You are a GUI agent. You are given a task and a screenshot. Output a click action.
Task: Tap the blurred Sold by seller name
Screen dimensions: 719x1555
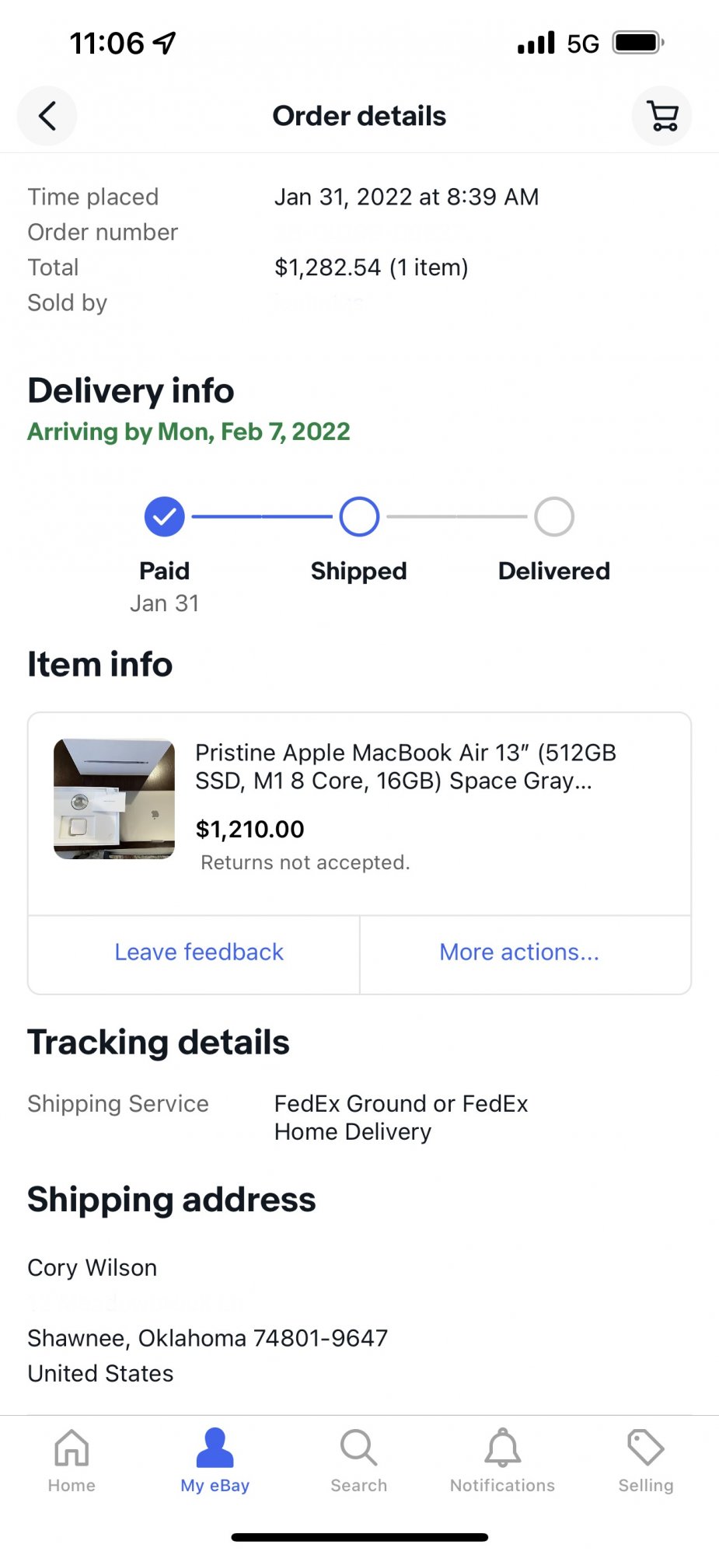[320, 302]
